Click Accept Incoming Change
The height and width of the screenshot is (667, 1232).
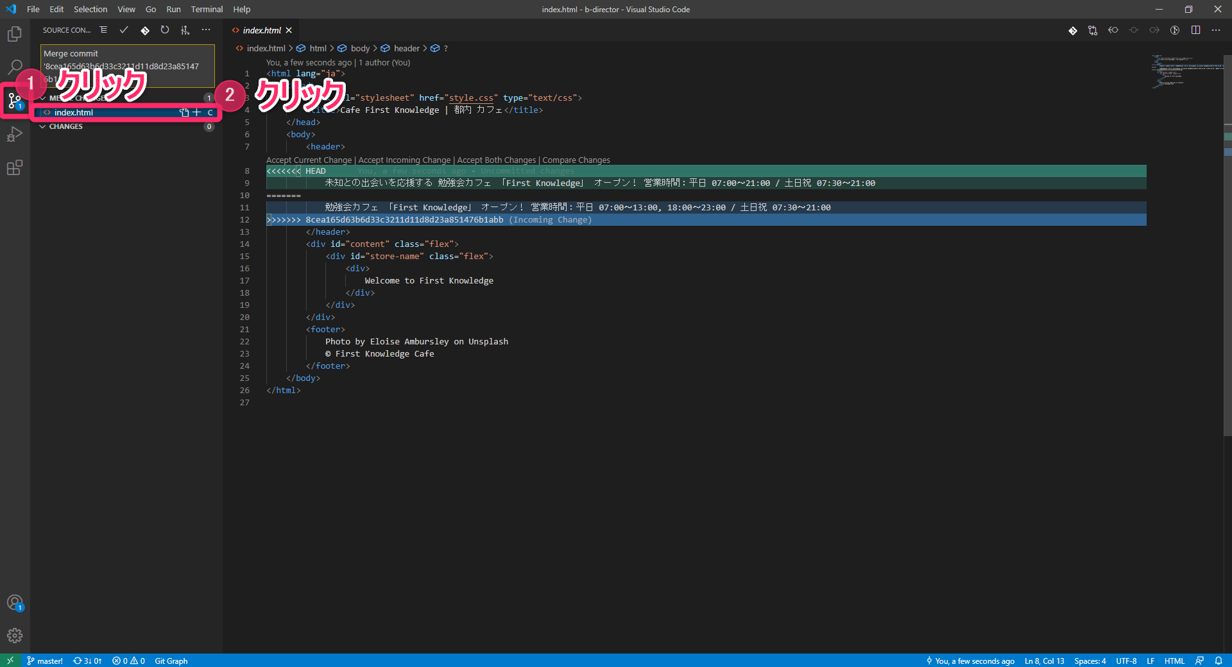pos(404,160)
